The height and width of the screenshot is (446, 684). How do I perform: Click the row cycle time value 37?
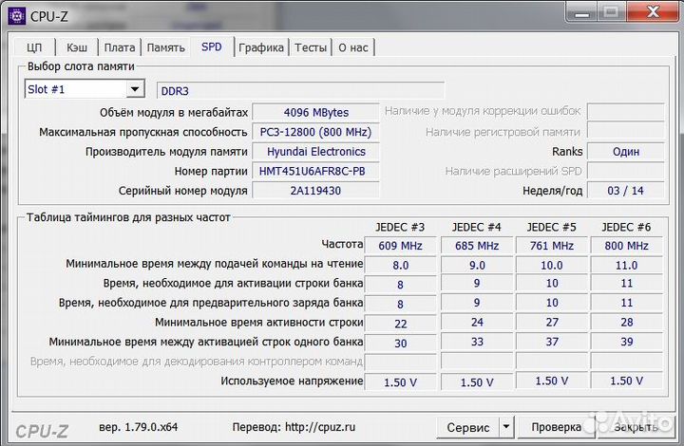pos(552,342)
